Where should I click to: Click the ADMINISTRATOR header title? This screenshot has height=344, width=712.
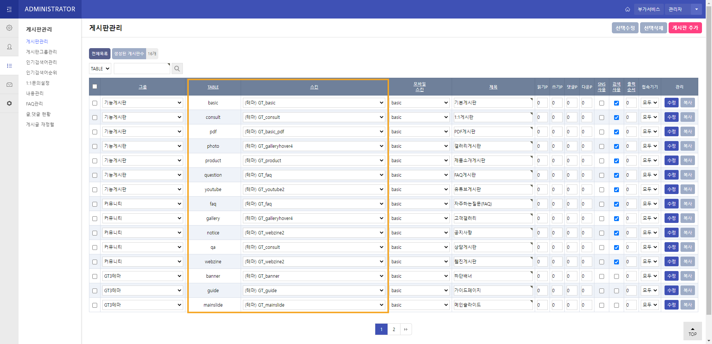50,9
